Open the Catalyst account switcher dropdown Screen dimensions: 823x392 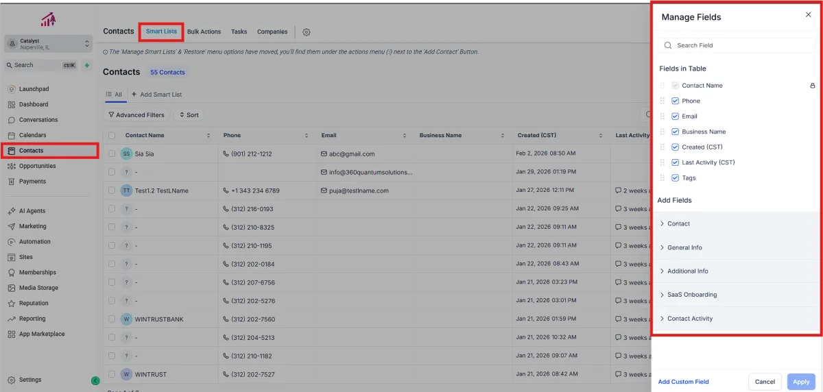48,44
